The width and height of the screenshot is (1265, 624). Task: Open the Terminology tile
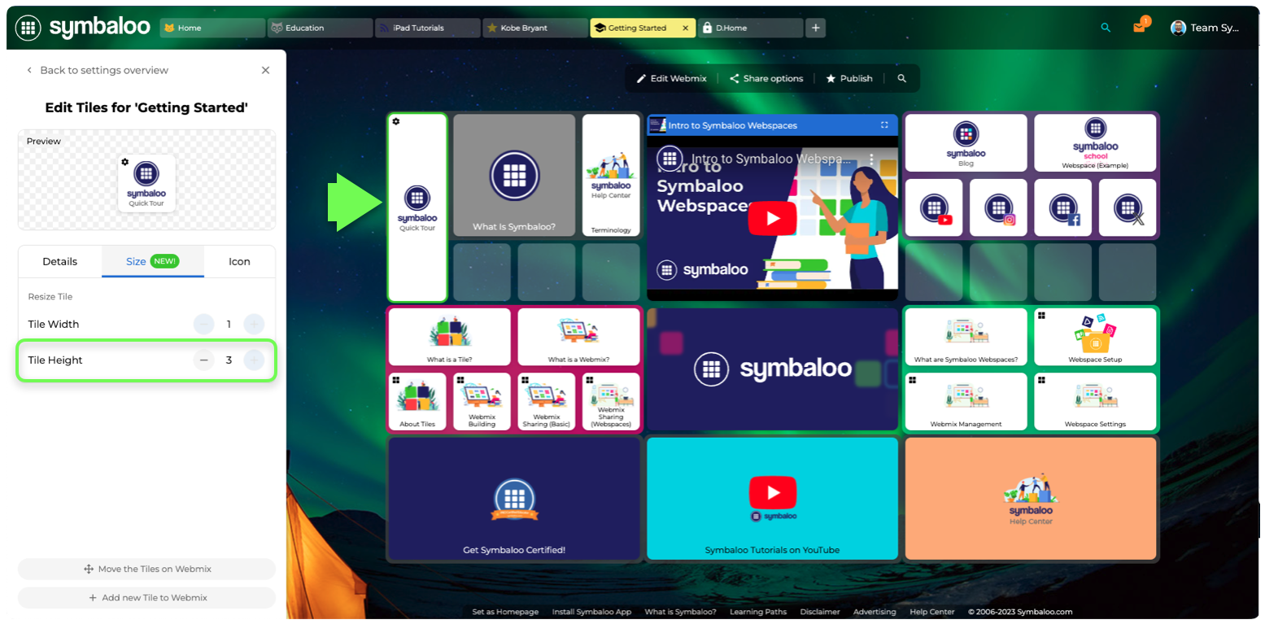(x=611, y=175)
